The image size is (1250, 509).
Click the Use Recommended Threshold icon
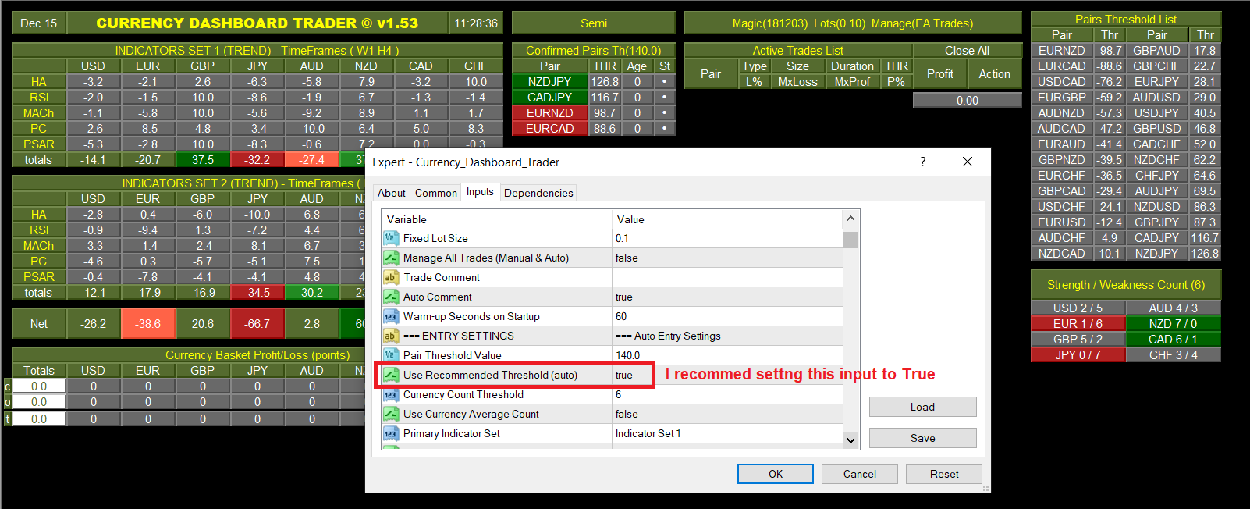tap(390, 375)
